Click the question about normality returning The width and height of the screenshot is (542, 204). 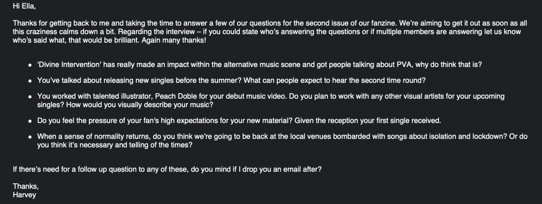[282, 141]
